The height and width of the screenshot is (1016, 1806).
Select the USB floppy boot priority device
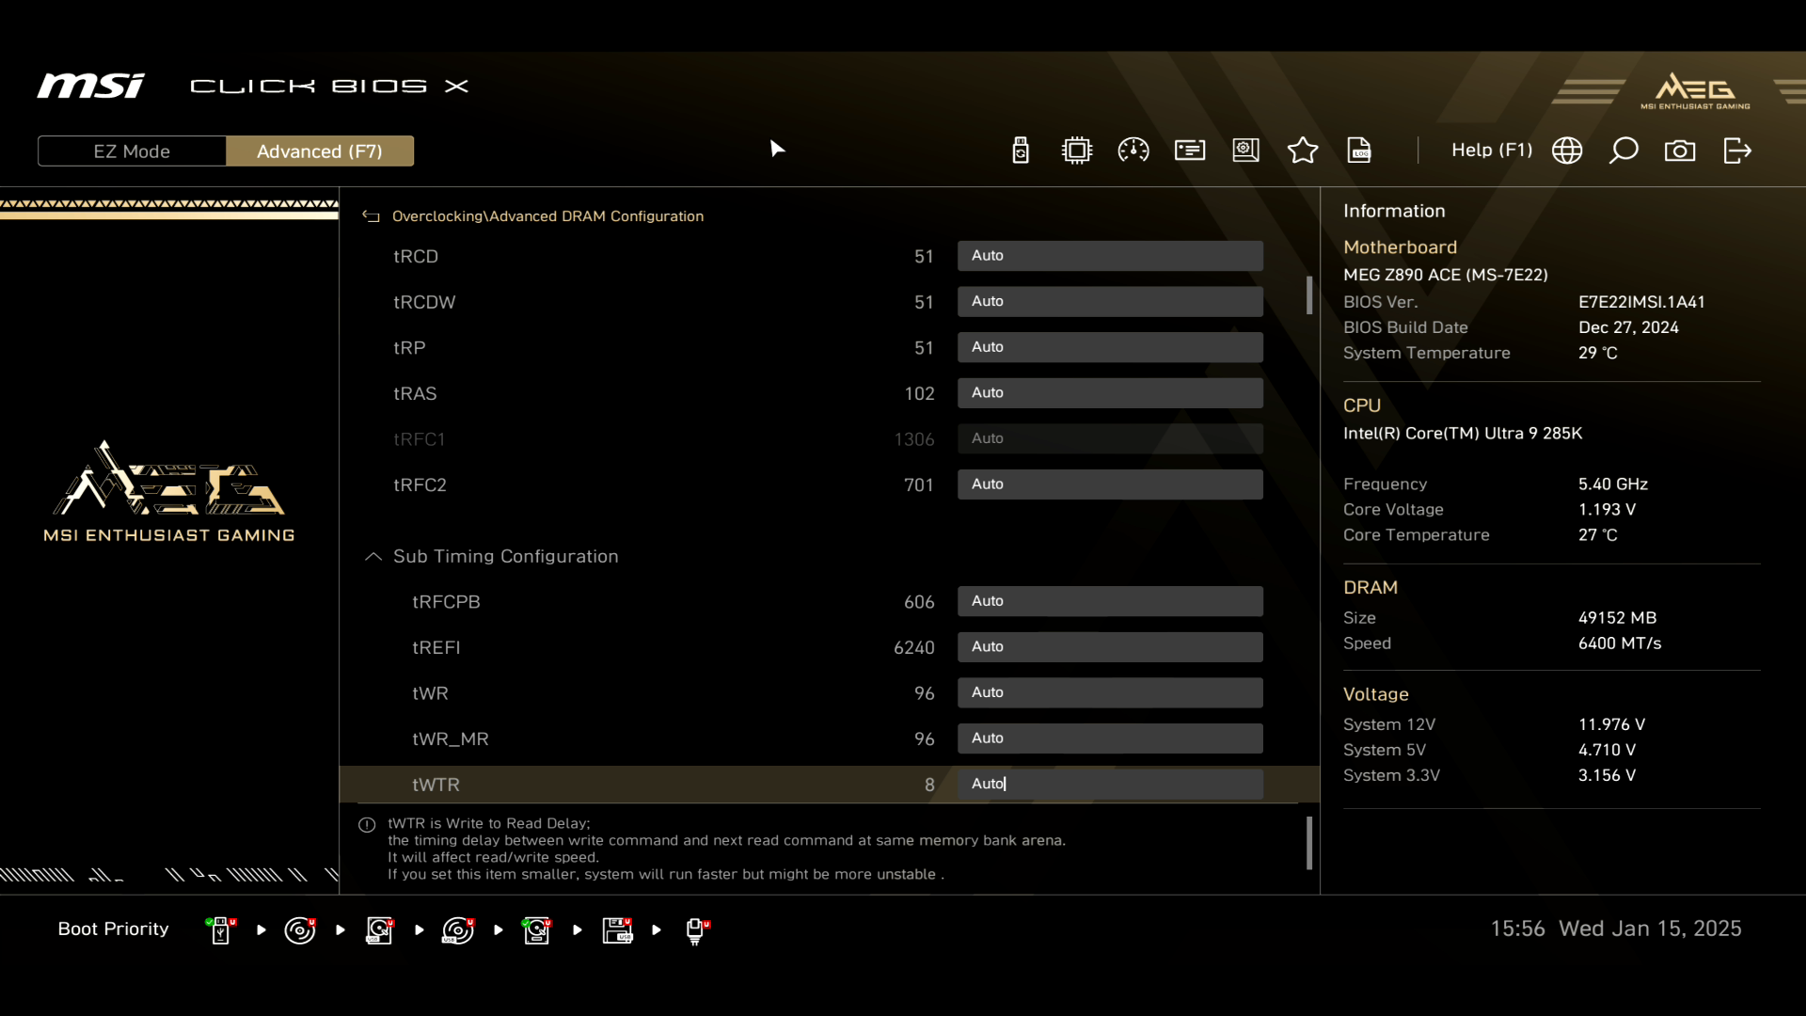click(617, 930)
